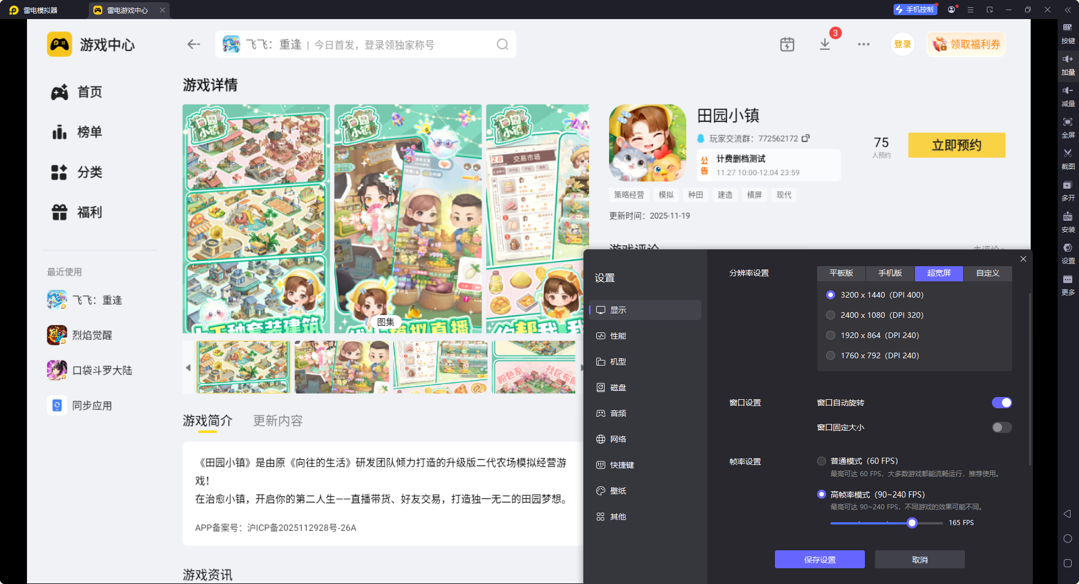Enter fullscreen using the 全屏 icon
Viewport: 1079px width, 584px height.
click(x=1068, y=127)
